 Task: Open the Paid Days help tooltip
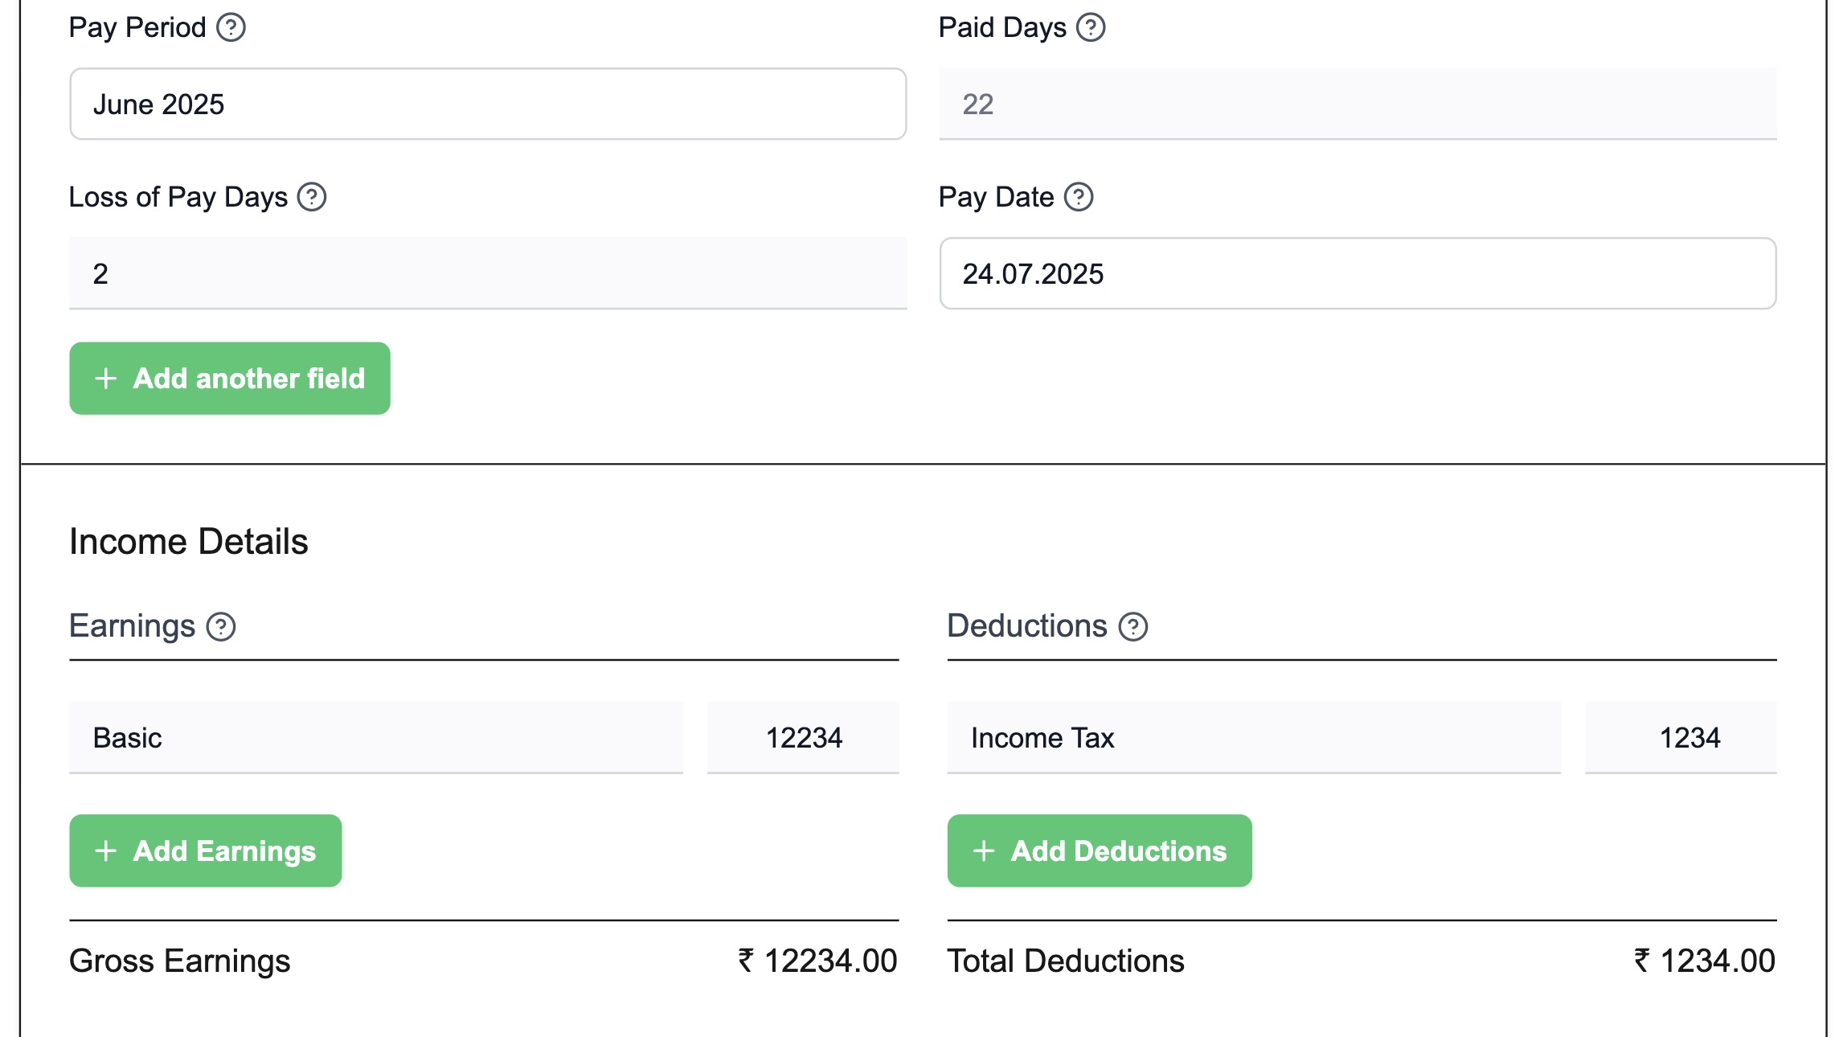(x=1091, y=28)
